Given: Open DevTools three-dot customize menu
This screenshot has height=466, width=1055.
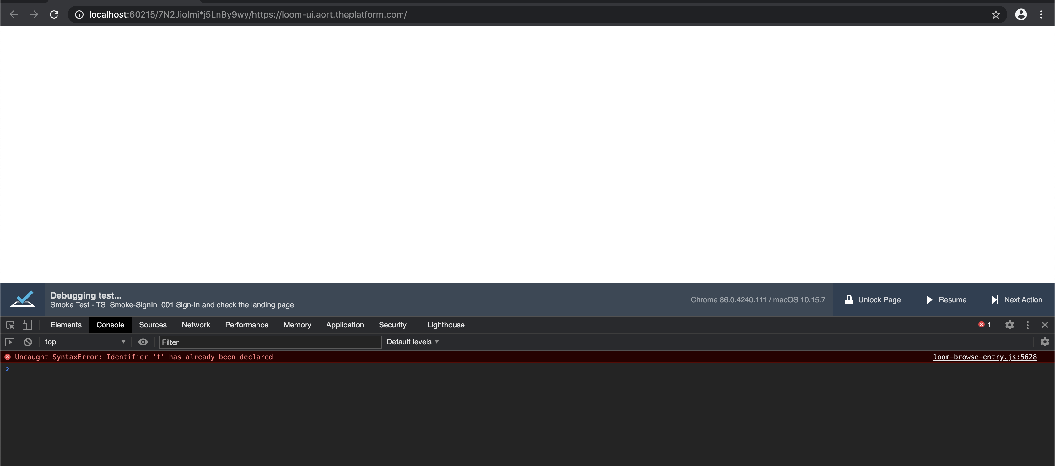Looking at the screenshot, I should pos(1027,325).
